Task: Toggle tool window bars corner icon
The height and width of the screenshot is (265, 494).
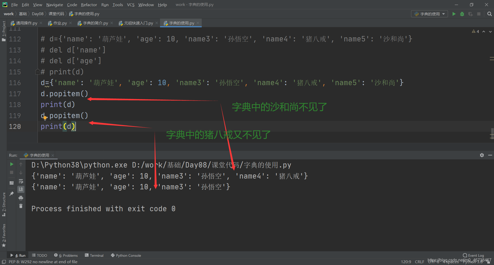Action: coord(4,262)
